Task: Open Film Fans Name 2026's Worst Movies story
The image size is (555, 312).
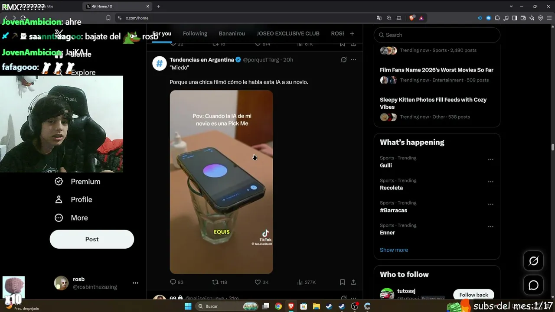Action: coord(437,70)
